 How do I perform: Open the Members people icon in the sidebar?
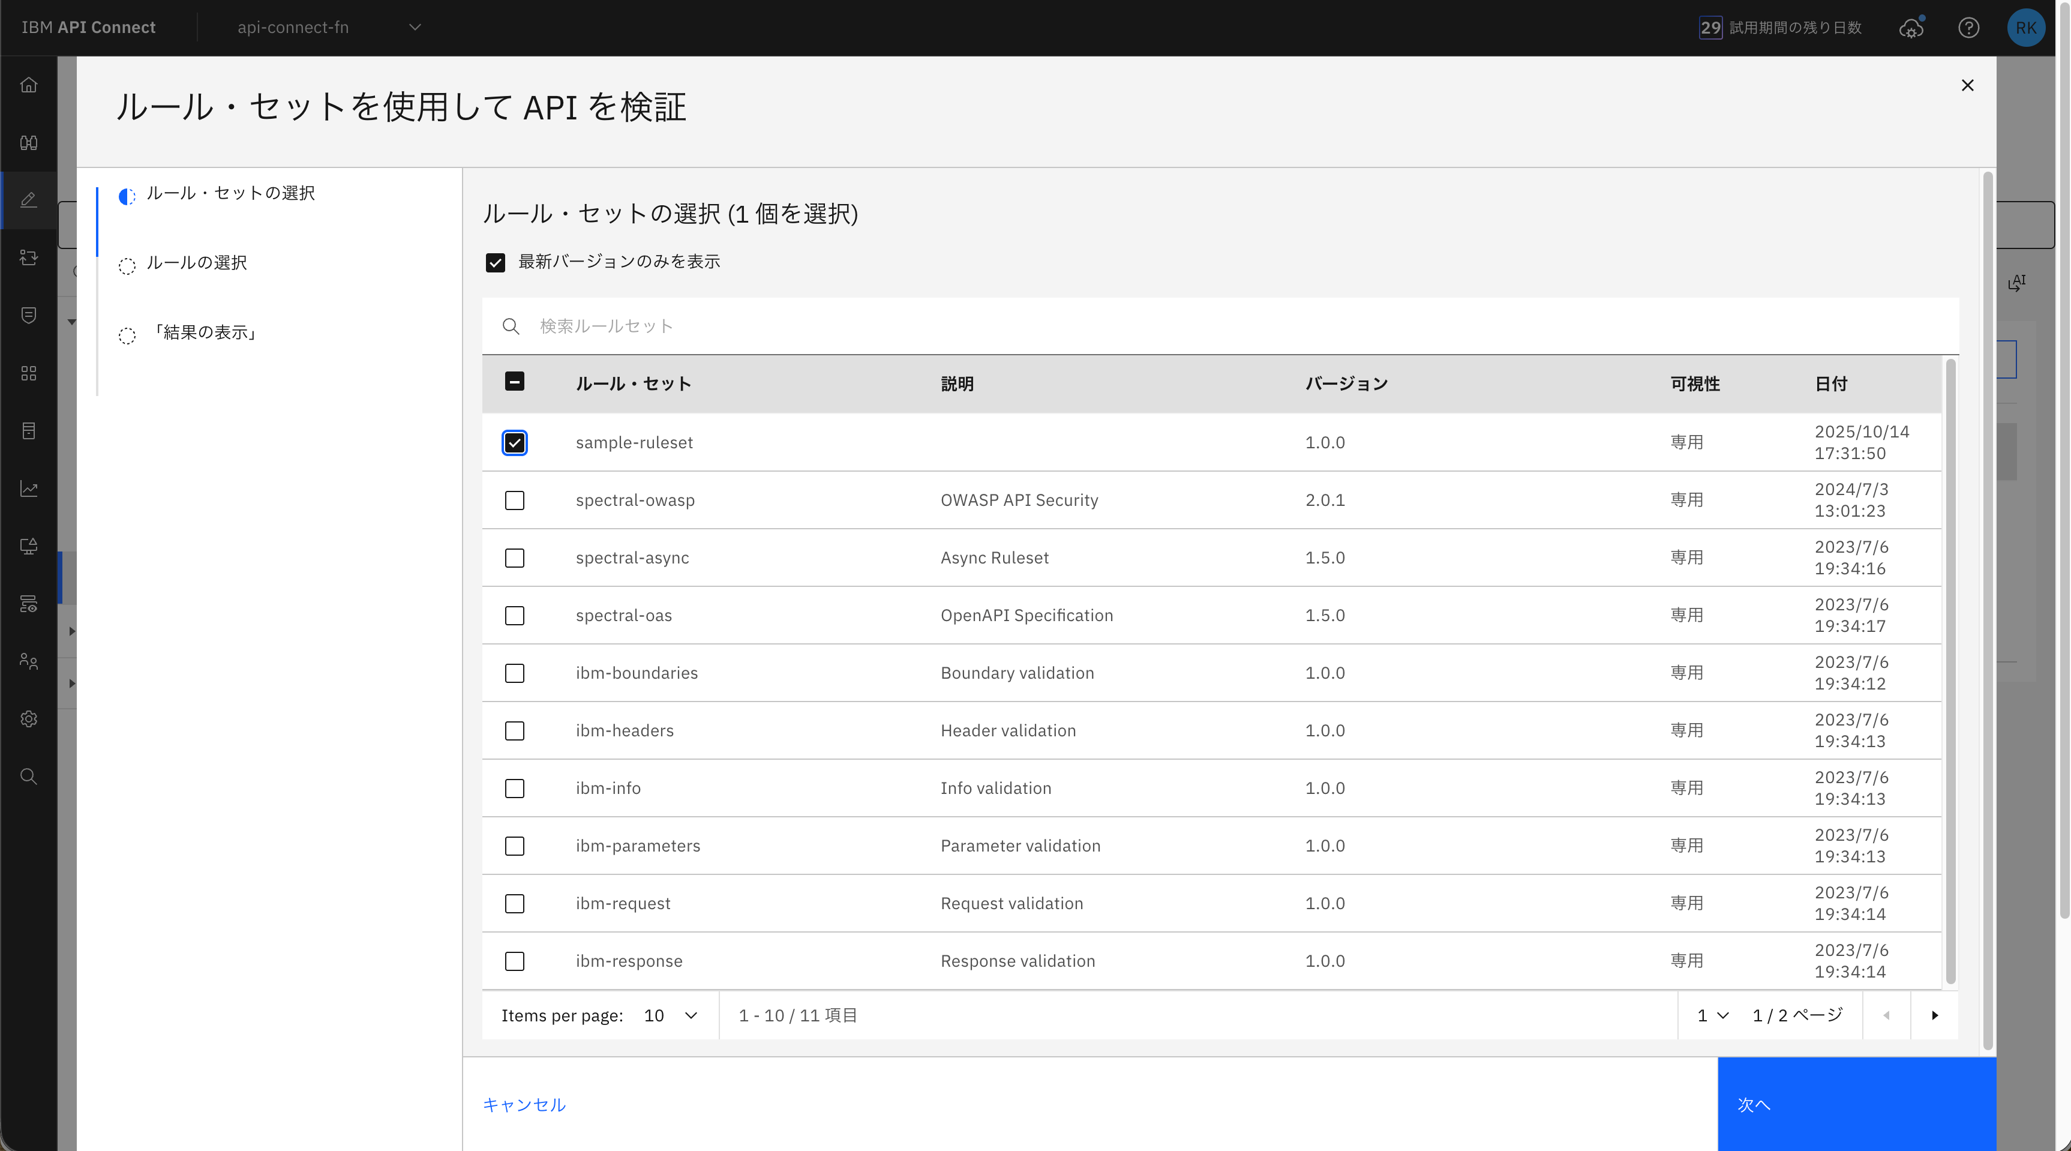(x=29, y=661)
